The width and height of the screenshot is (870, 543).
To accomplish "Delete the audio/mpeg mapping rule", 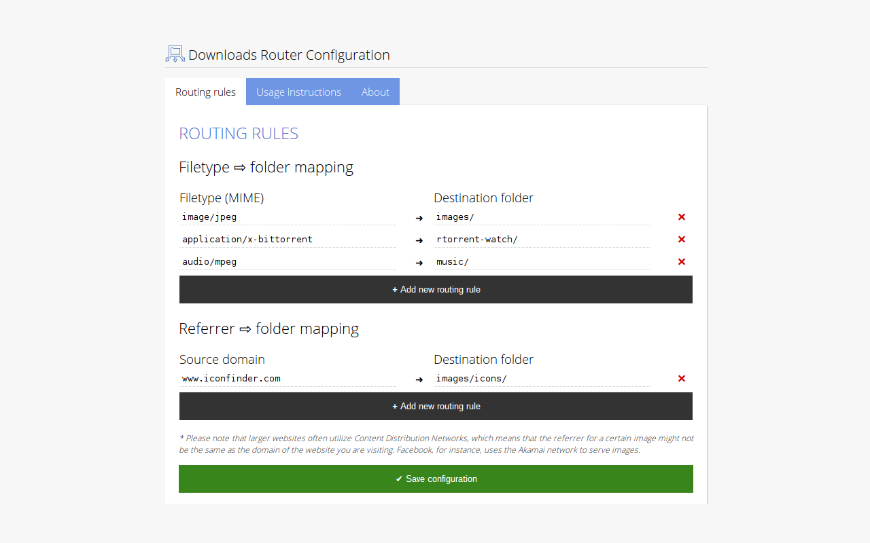I will click(x=681, y=261).
